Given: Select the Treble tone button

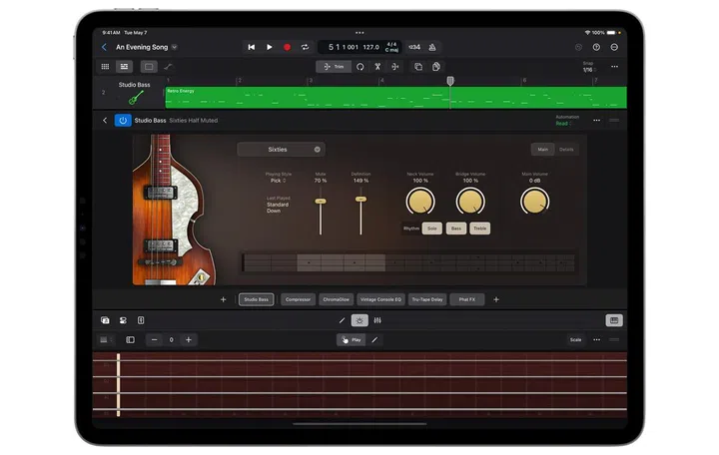Looking at the screenshot, I should click(480, 228).
